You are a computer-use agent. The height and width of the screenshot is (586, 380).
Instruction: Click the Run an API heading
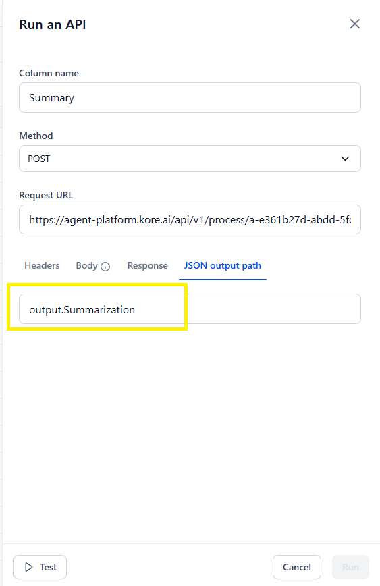point(53,25)
